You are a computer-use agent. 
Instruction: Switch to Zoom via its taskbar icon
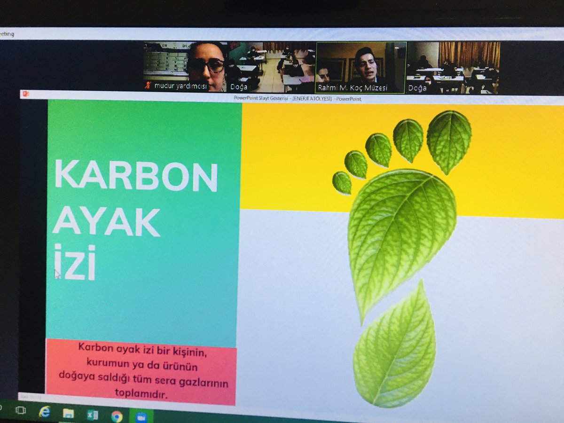click(141, 418)
